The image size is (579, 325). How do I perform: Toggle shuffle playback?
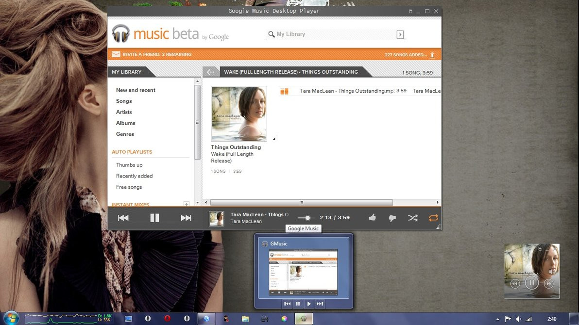pos(413,218)
